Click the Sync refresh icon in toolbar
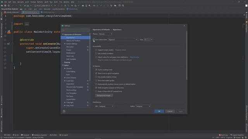 9,5
